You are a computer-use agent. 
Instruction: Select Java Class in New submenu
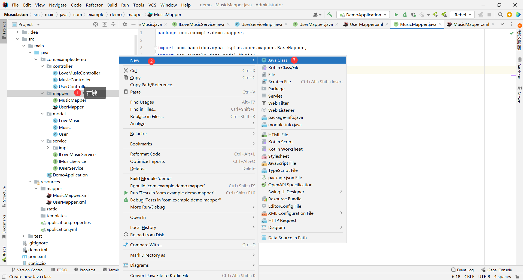point(302,60)
